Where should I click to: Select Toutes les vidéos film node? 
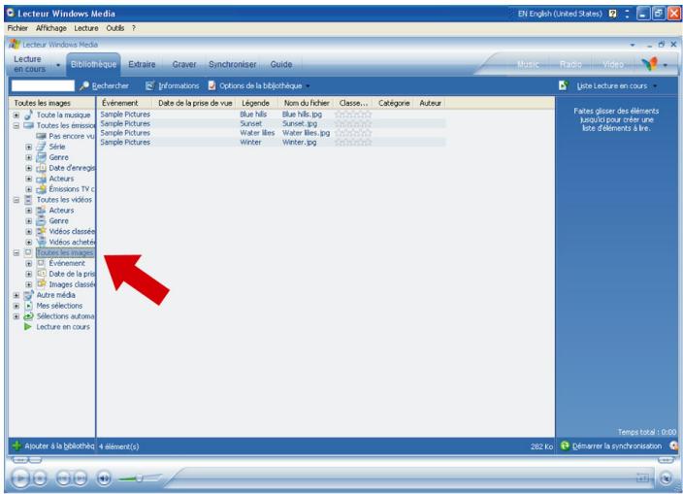pyautogui.click(x=58, y=200)
